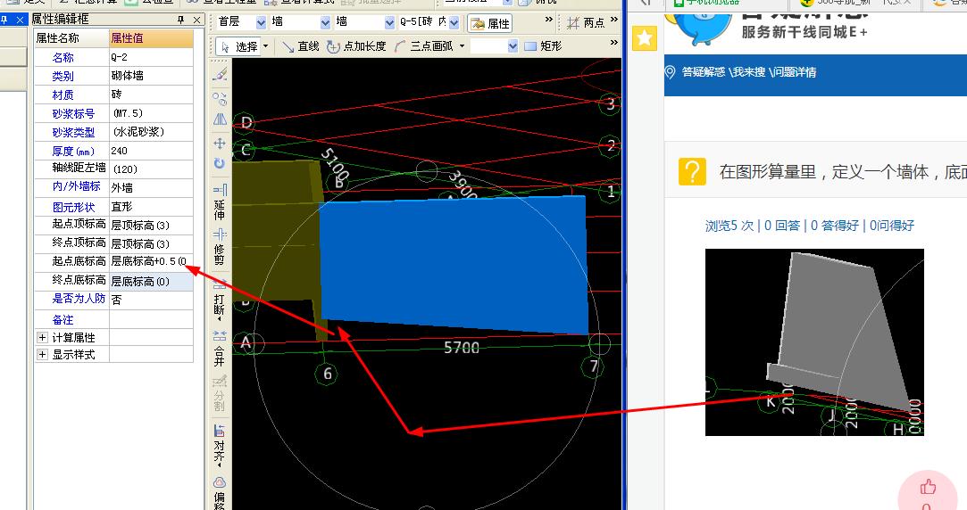
Task: Open the 我来搜 breadcrumb link
Action: click(x=748, y=72)
